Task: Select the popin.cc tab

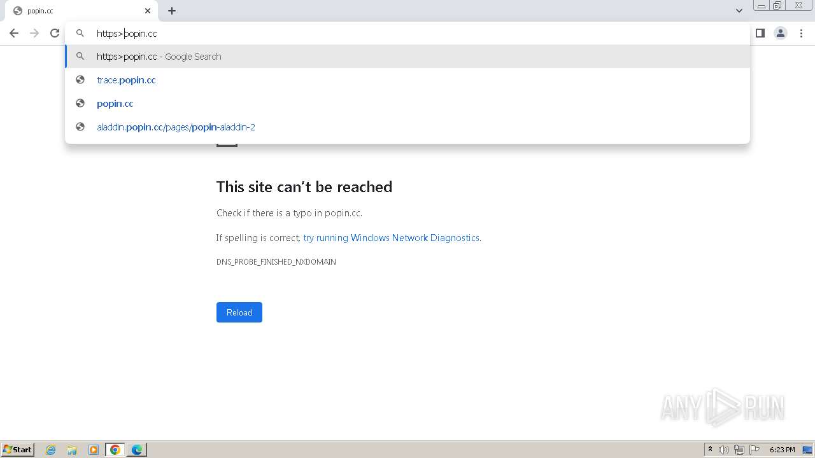Action: coord(81,11)
